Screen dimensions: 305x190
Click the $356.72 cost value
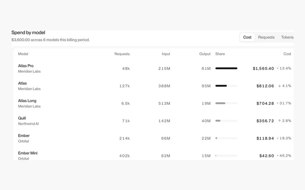[265, 121]
